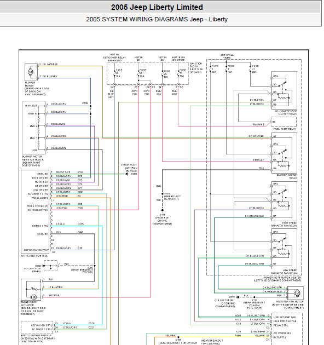324x345 pixels.
Task: Click the "LOW DRIVER" pin label
Action: 40,189
